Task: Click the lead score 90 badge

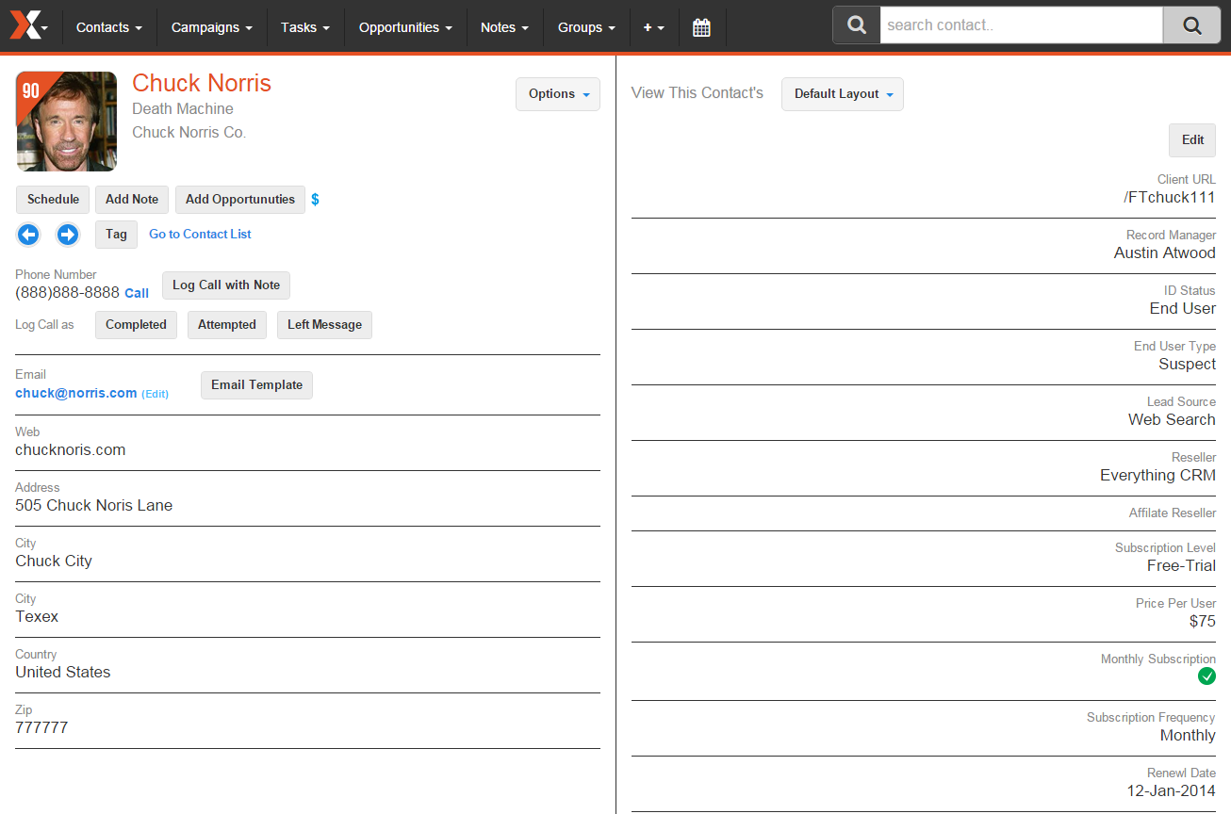Action: [31, 90]
